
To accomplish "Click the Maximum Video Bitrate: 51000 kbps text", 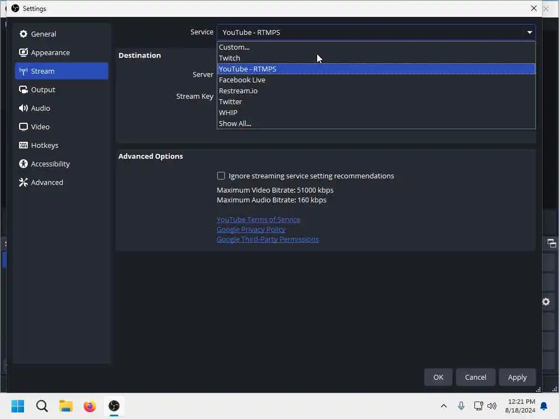I will pos(275,190).
